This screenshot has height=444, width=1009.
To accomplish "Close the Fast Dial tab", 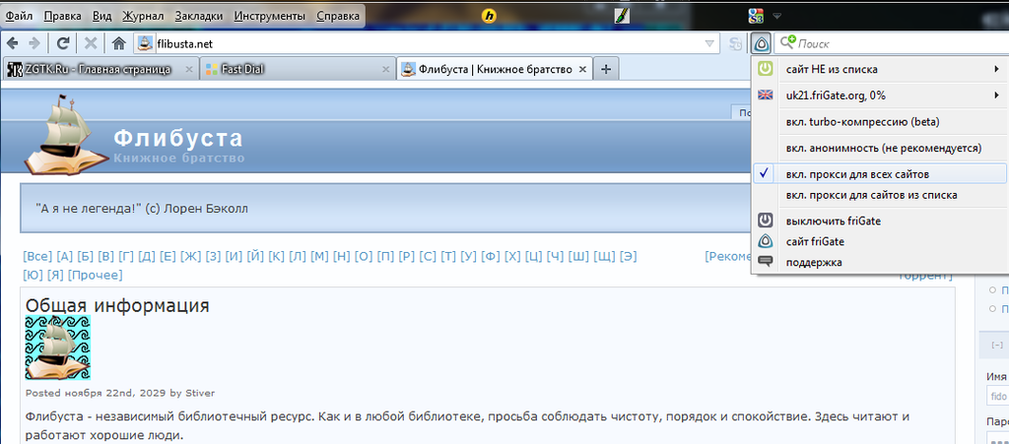I will (x=386, y=69).
